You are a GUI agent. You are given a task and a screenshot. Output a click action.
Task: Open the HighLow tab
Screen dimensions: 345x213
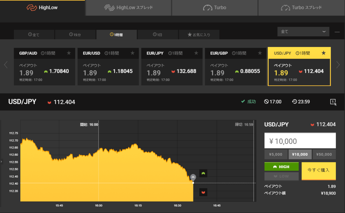click(42, 8)
